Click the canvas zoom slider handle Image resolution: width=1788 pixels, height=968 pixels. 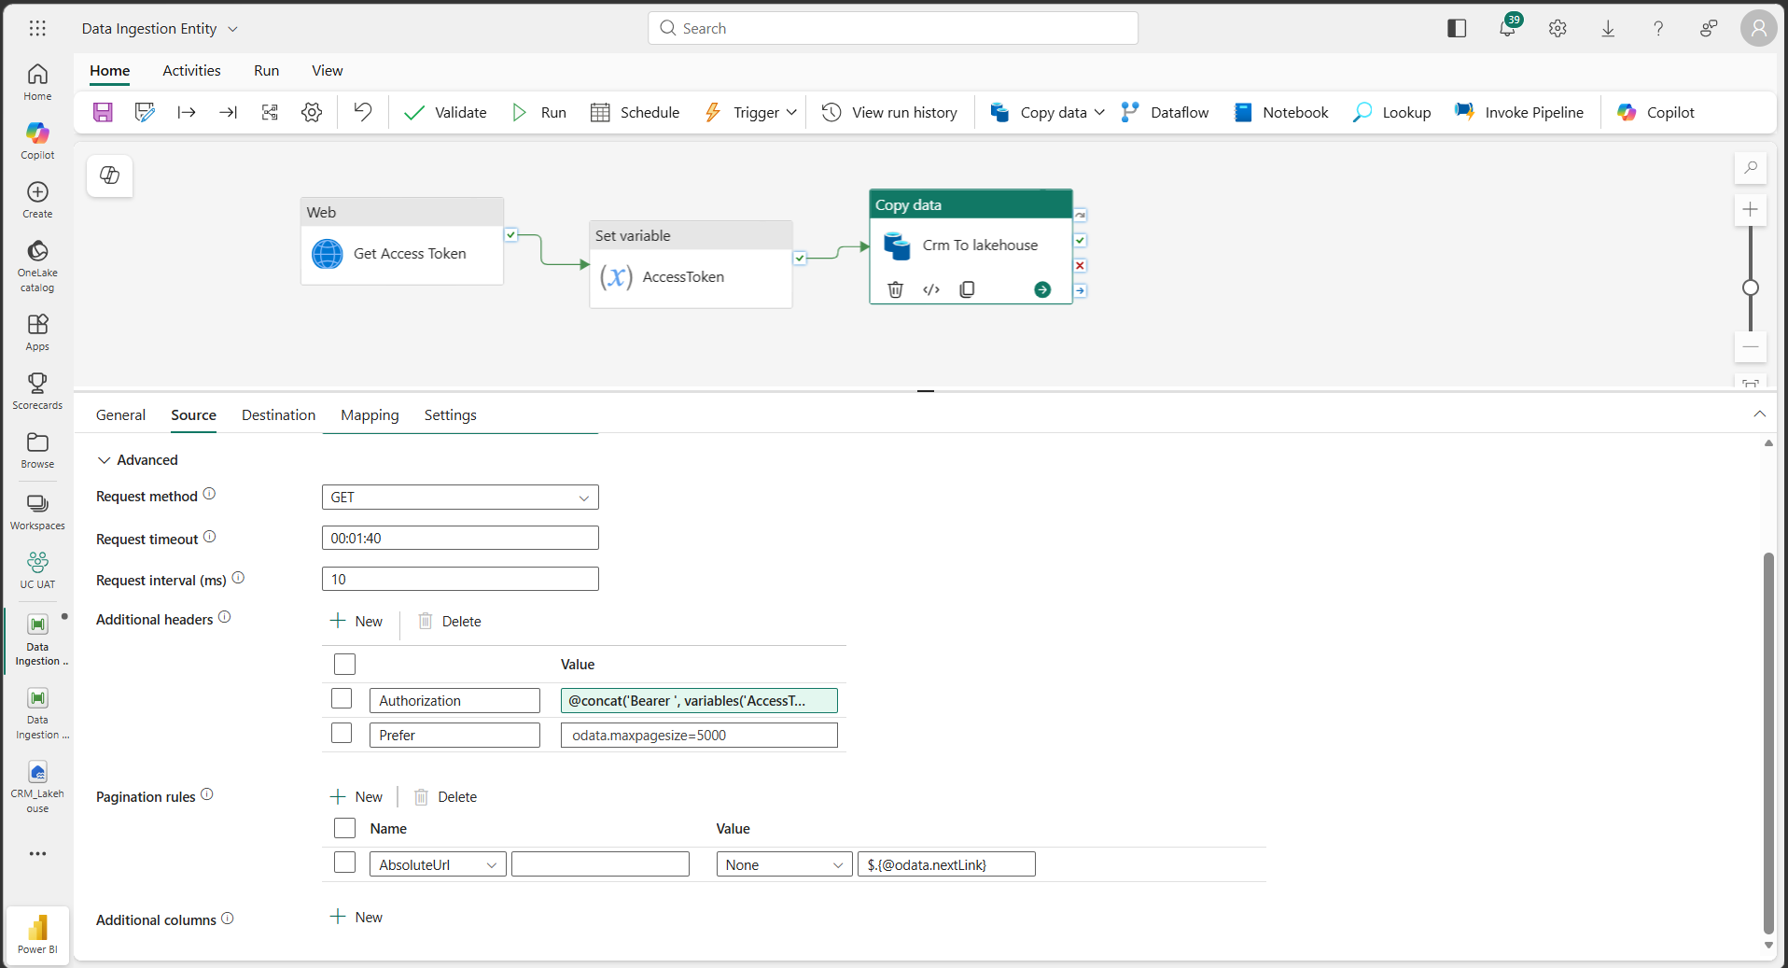pyautogui.click(x=1751, y=288)
